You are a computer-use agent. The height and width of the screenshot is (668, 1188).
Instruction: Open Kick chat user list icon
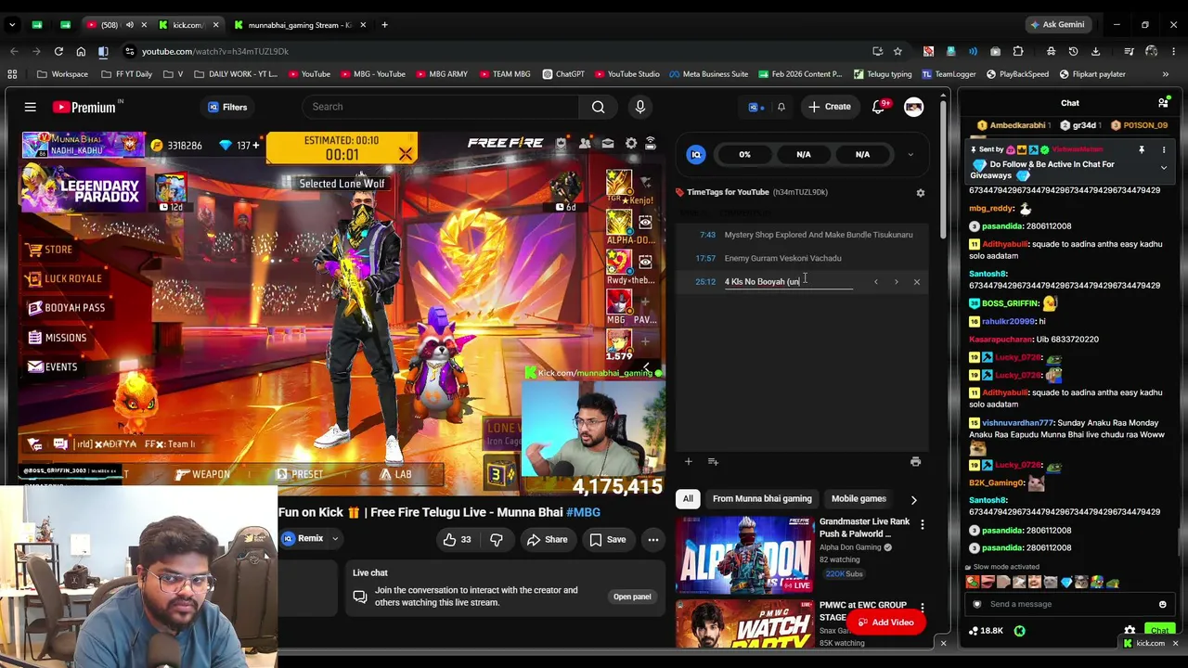pos(1163,103)
